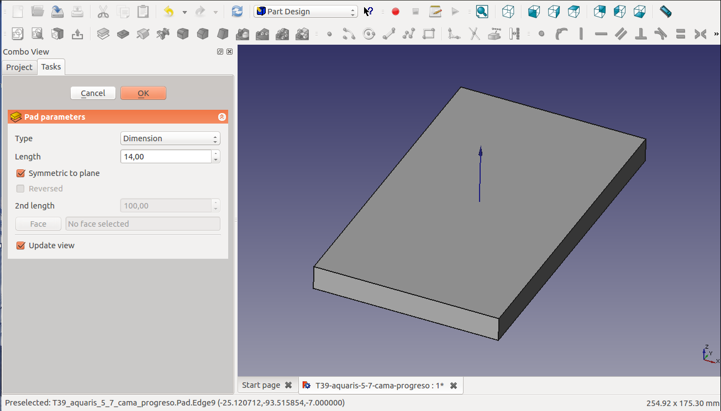721x411 pixels.
Task: Collapse the Pad parameters section
Action: [222, 117]
